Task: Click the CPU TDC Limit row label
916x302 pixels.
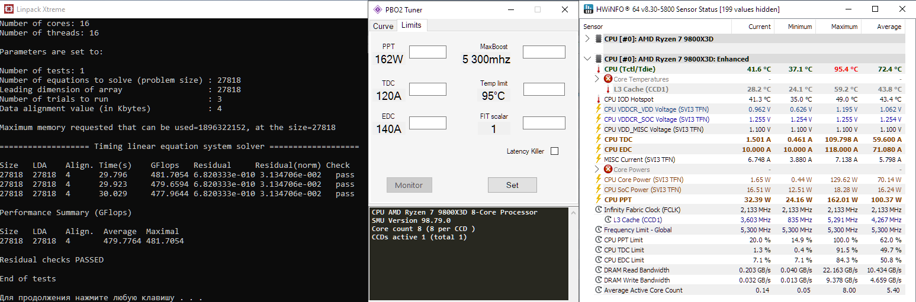Action: (623, 250)
